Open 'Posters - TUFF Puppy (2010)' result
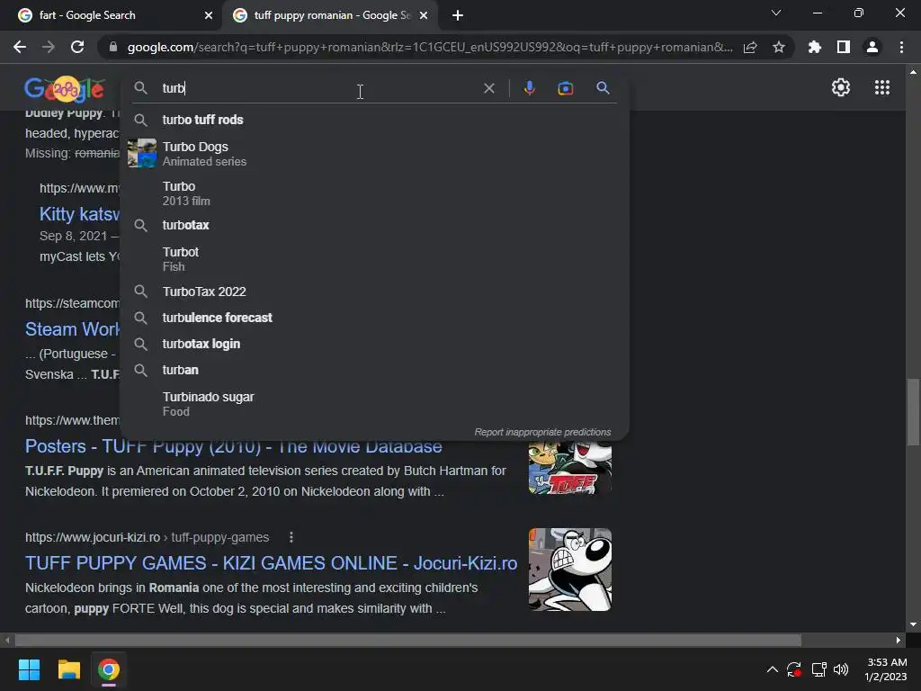The width and height of the screenshot is (921, 691). click(233, 446)
